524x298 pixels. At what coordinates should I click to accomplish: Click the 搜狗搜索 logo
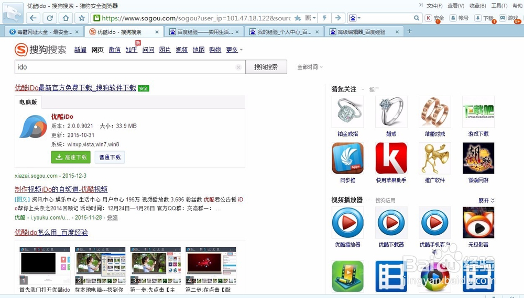[40, 50]
